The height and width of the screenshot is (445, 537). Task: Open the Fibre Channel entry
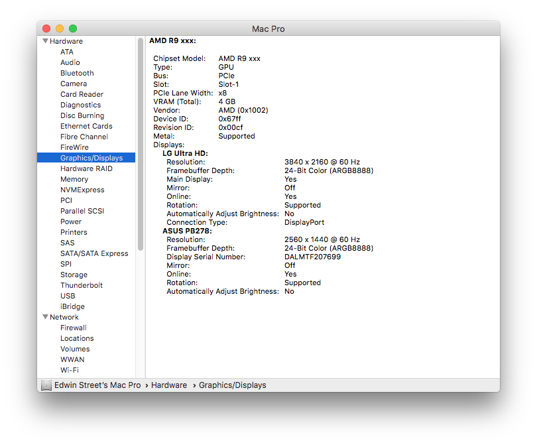tap(84, 137)
